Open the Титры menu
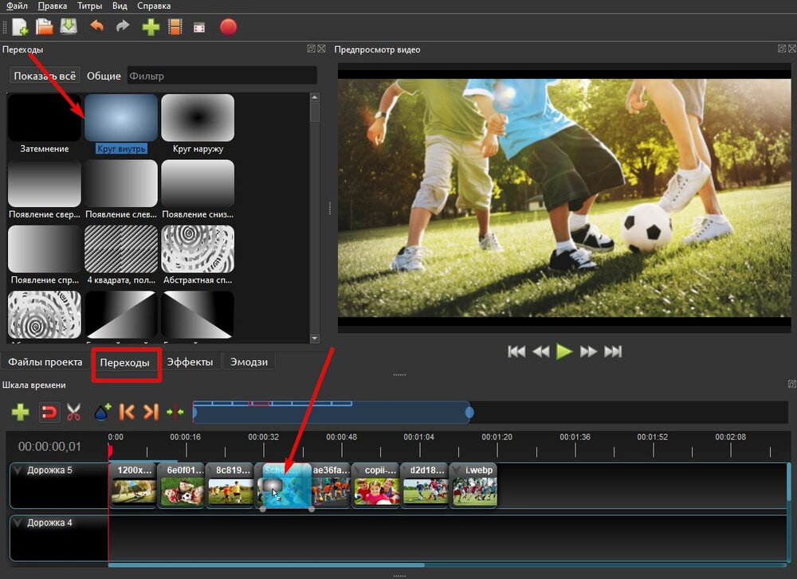 [89, 6]
